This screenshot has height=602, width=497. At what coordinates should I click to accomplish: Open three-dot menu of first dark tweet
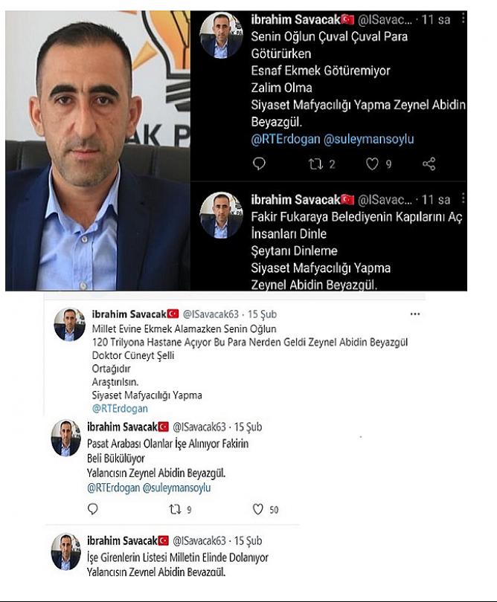[x=463, y=18]
